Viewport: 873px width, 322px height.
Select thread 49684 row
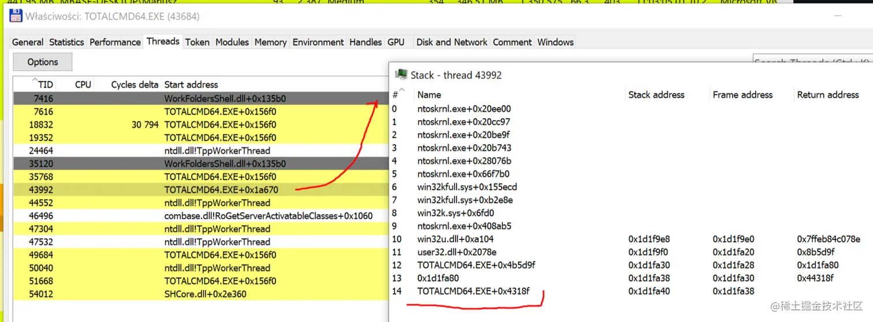click(x=201, y=254)
